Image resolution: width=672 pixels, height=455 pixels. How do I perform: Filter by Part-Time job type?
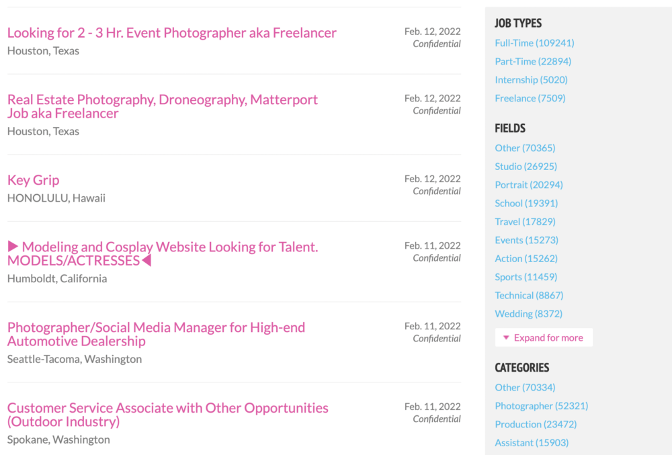pyautogui.click(x=533, y=61)
